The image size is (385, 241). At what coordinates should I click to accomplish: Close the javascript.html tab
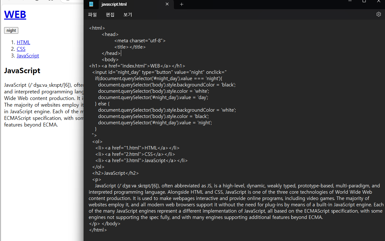[x=167, y=4]
